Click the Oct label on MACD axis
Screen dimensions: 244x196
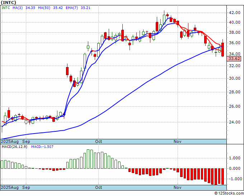[x=99, y=187]
